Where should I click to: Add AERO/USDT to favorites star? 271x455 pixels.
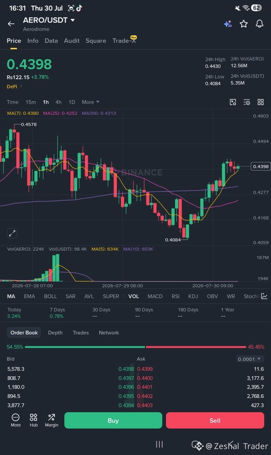pyautogui.click(x=244, y=24)
